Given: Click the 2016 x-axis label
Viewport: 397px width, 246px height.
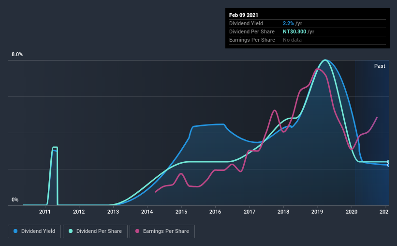Looking at the screenshot, I should [x=215, y=212].
